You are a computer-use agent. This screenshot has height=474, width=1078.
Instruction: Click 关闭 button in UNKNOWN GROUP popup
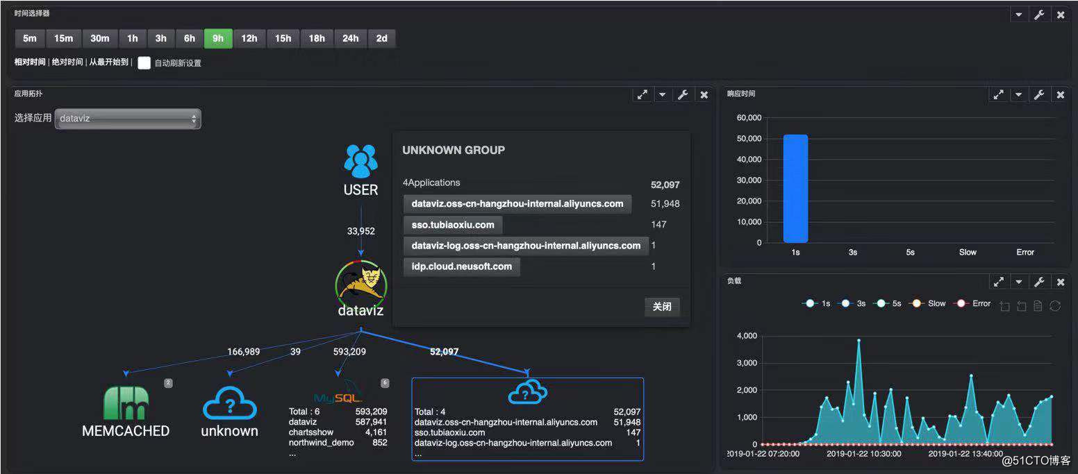coord(662,307)
